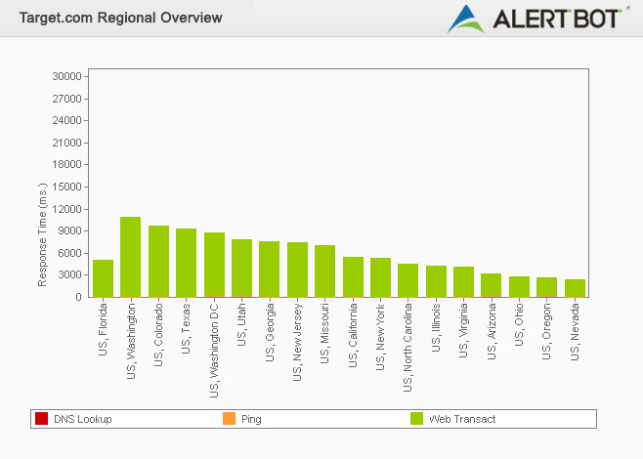Click the Target.com Regional Overview title
Viewport: 643px width, 459px height.
(121, 18)
